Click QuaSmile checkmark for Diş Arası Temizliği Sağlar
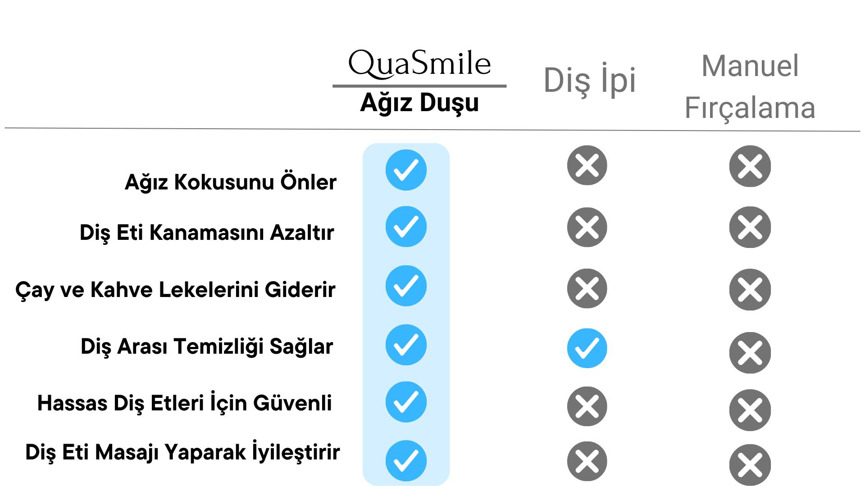This screenshot has height=486, width=865. pyautogui.click(x=406, y=345)
